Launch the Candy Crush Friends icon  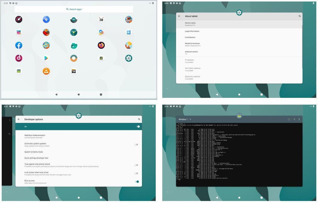click(129, 19)
